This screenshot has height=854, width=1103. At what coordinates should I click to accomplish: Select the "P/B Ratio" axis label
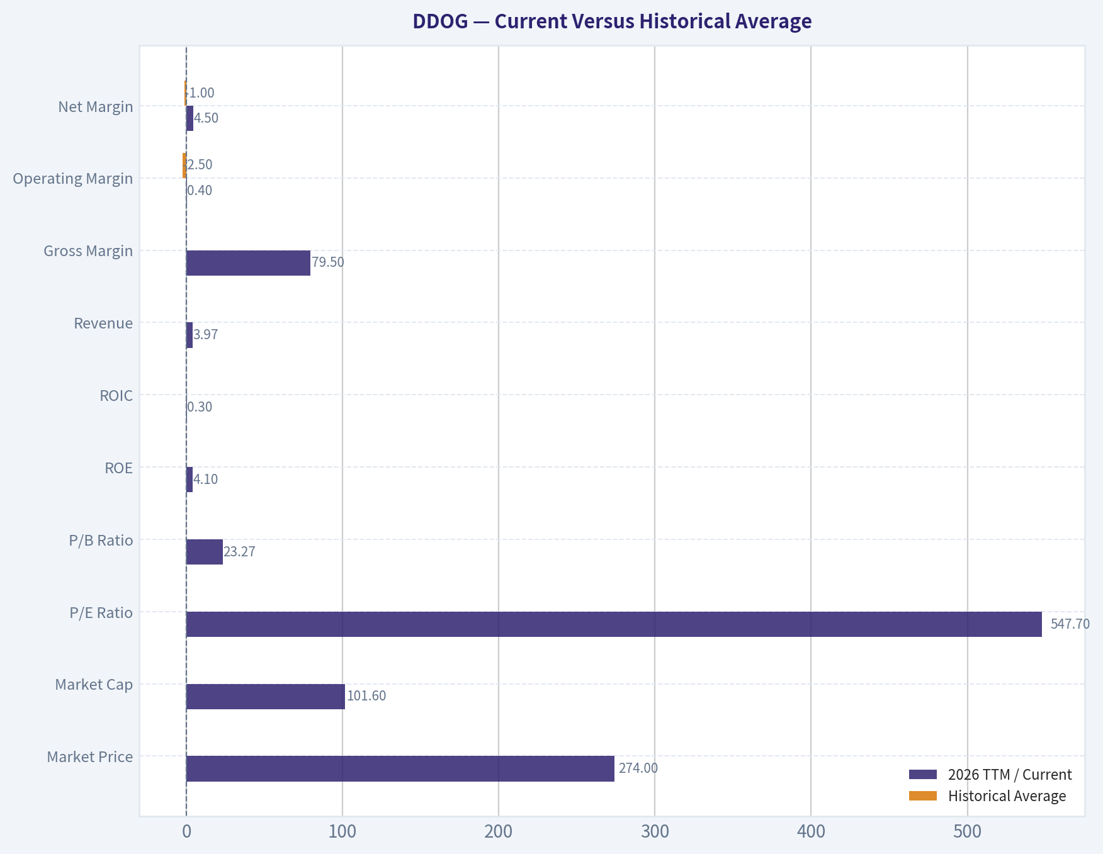(x=101, y=541)
